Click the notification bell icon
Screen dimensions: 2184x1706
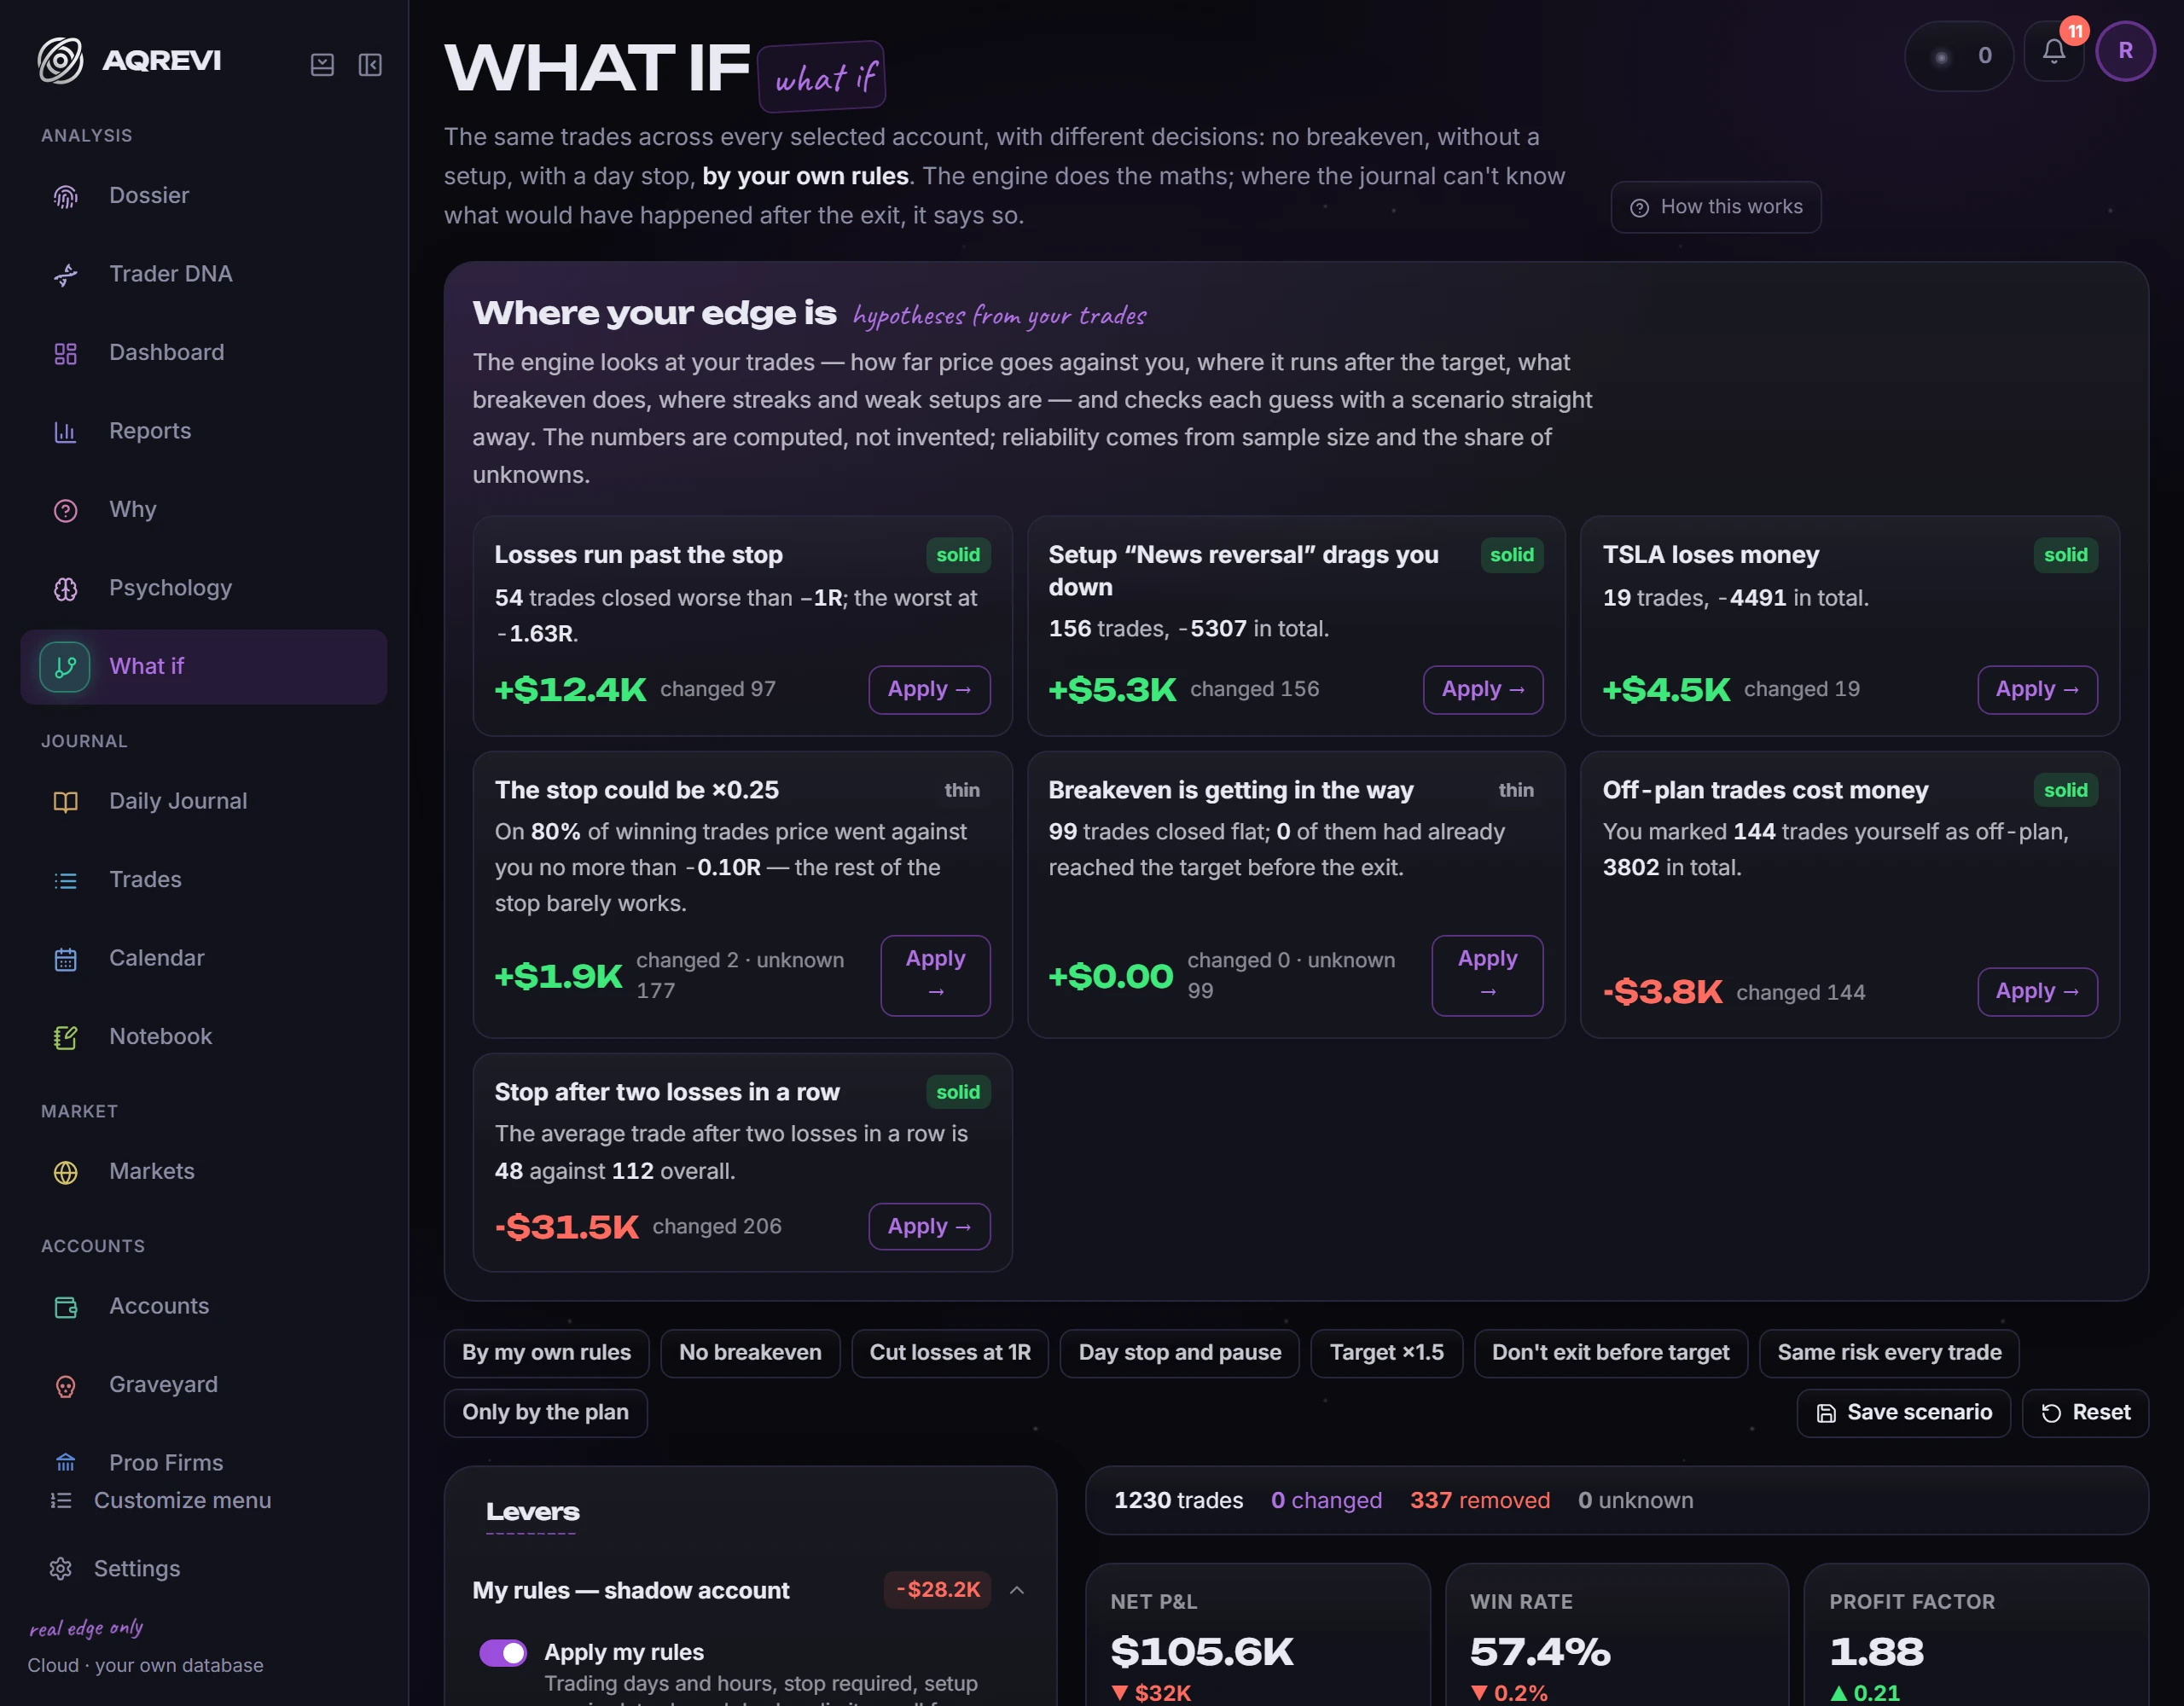[x=2053, y=52]
